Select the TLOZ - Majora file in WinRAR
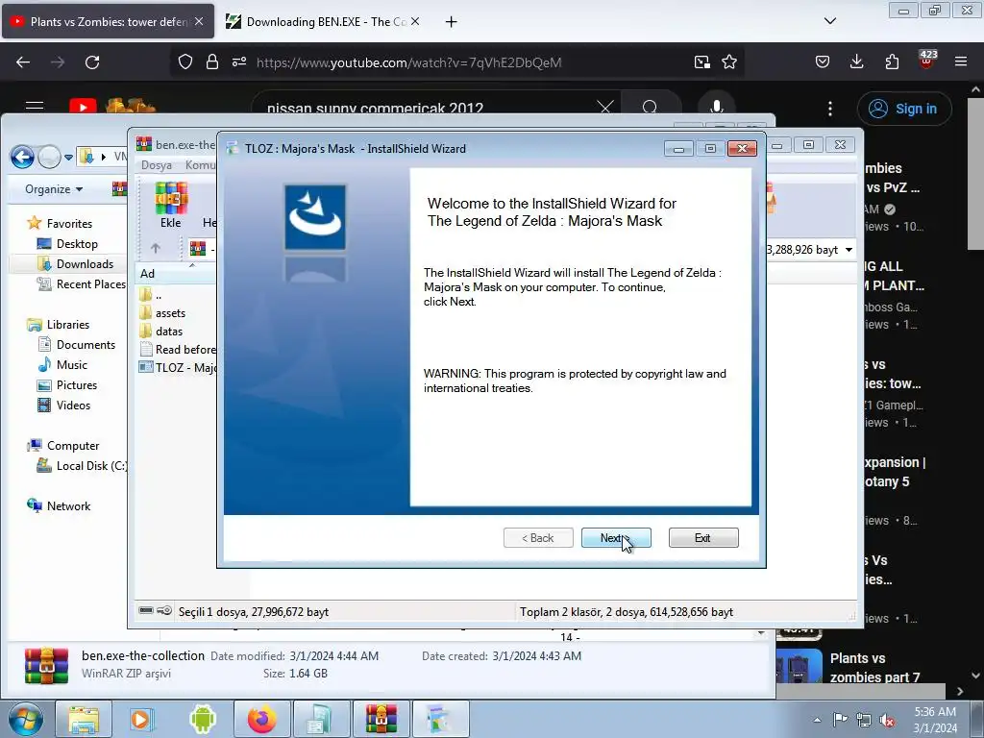Image resolution: width=984 pixels, height=738 pixels. click(178, 367)
